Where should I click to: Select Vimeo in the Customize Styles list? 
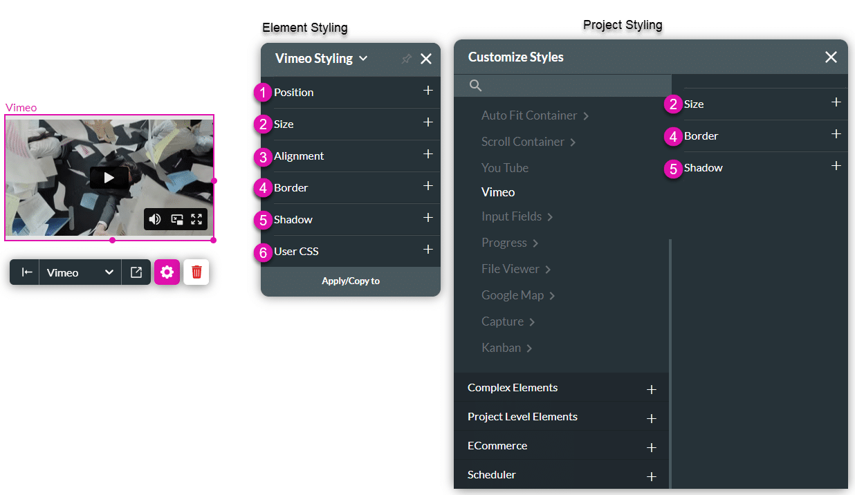click(x=497, y=192)
